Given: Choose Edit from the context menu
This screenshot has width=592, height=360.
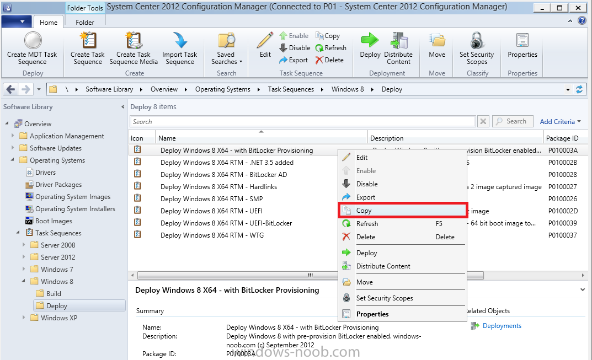Looking at the screenshot, I should tap(402, 157).
